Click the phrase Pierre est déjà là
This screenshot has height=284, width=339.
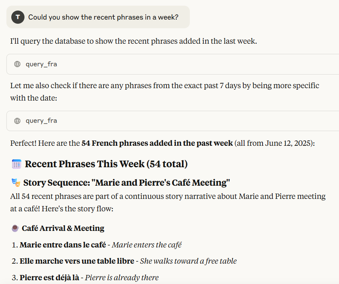pyautogui.click(x=49, y=278)
